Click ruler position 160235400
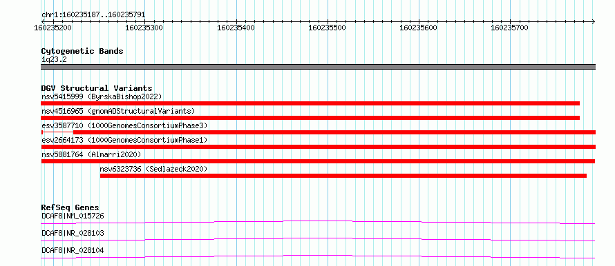This screenshot has width=615, height=266. click(236, 28)
